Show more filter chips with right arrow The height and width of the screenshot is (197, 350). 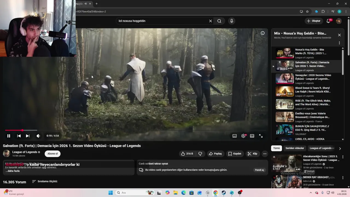(x=340, y=148)
